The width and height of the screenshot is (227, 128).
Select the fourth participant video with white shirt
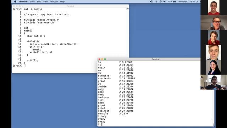214,52
